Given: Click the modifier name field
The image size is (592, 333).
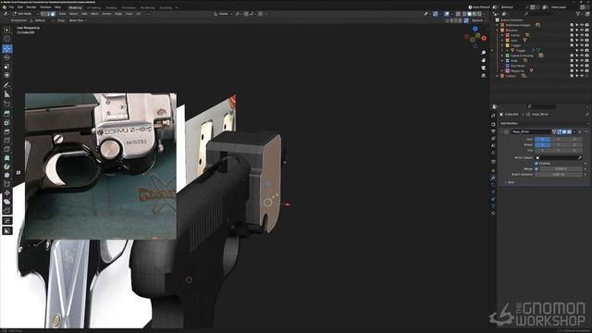Looking at the screenshot, I should pyautogui.click(x=531, y=131).
